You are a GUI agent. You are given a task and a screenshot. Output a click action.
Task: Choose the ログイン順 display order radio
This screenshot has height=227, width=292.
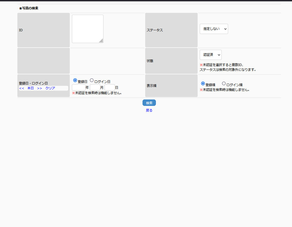point(224,83)
